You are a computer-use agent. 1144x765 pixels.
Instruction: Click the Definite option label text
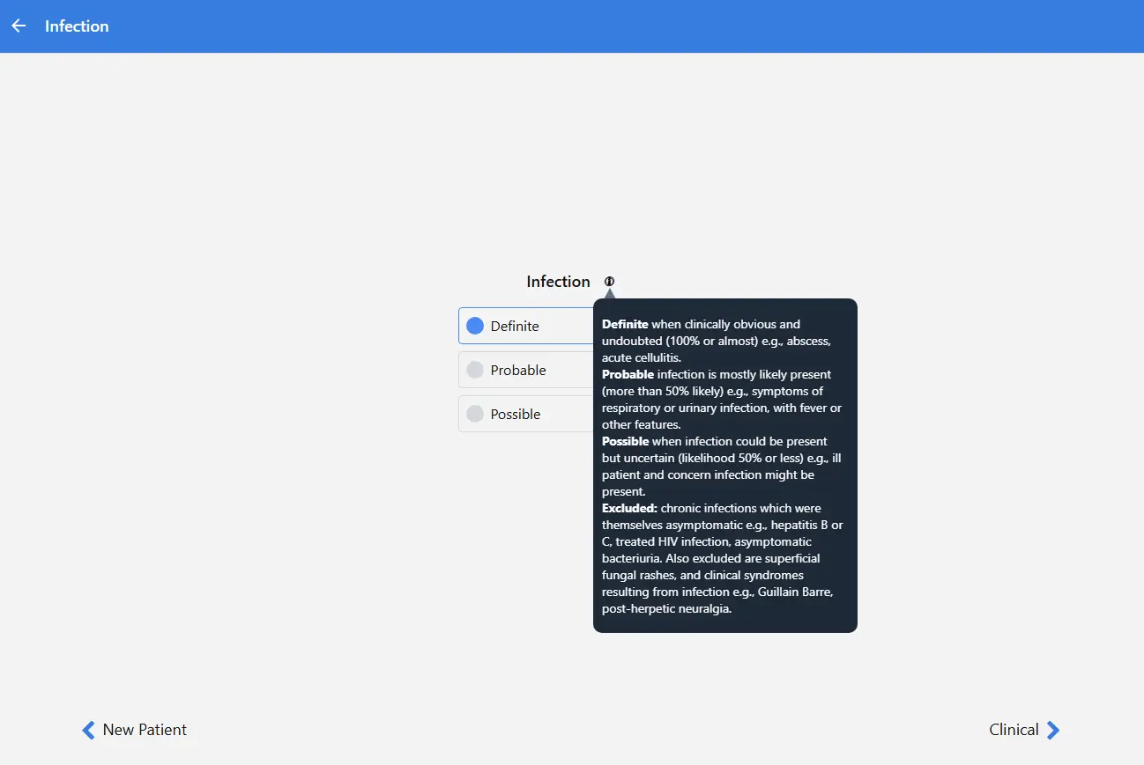[515, 327]
